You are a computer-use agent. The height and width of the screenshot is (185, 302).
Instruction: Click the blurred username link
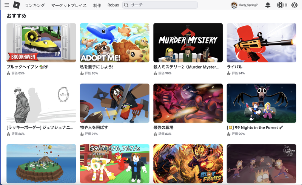[x=248, y=5]
